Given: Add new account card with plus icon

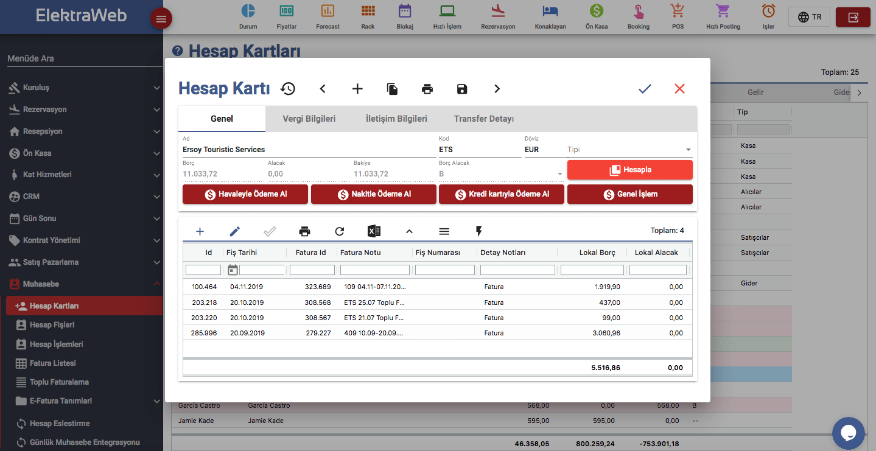Looking at the screenshot, I should [x=357, y=89].
